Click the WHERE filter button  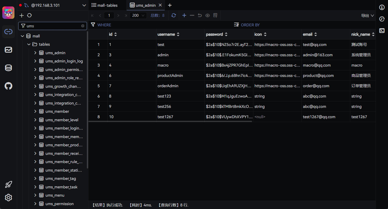click(101, 25)
